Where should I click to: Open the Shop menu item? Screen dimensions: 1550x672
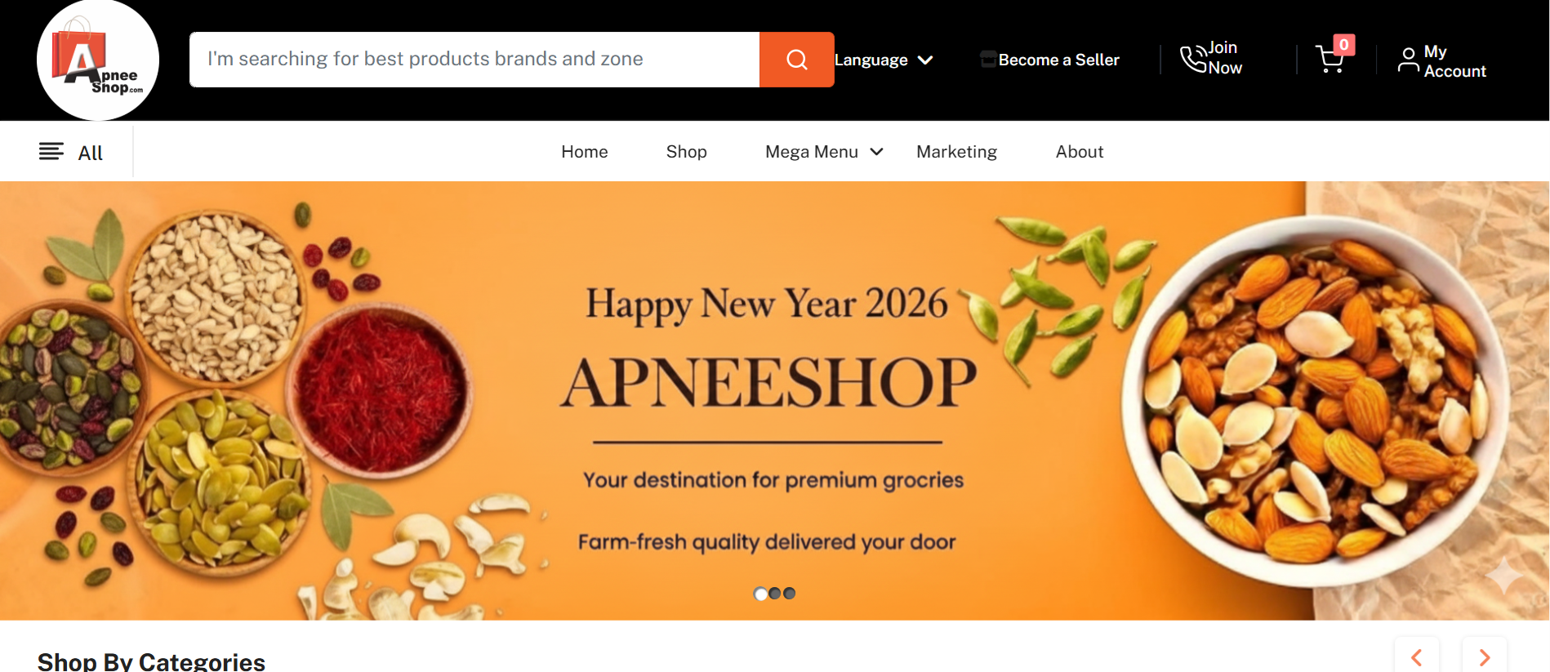click(687, 152)
